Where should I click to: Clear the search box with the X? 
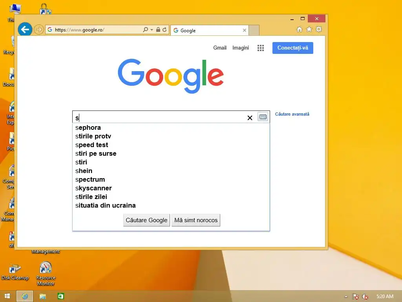pyautogui.click(x=250, y=118)
